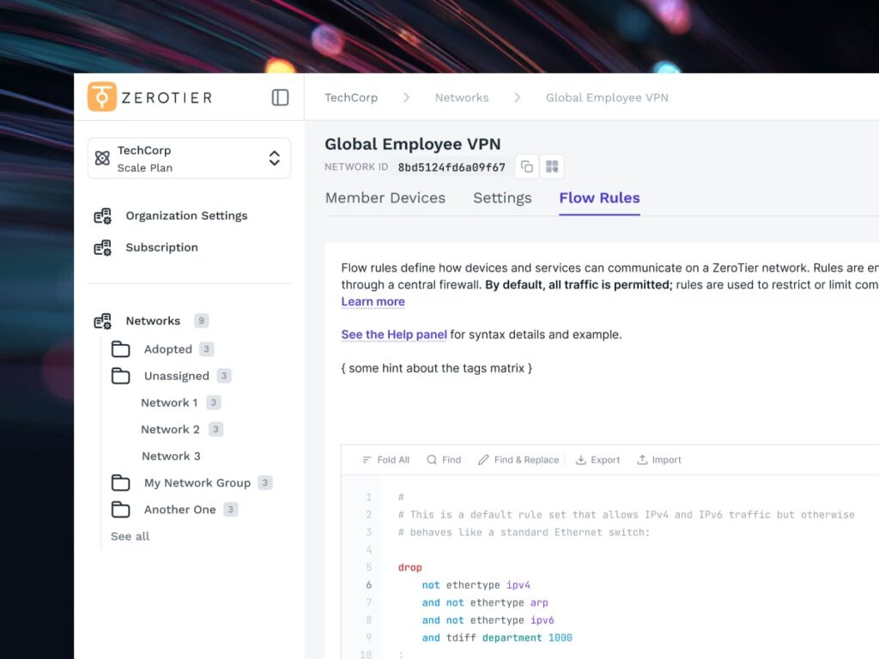The width and height of the screenshot is (879, 659).
Task: Export the flow rules
Action: point(598,460)
